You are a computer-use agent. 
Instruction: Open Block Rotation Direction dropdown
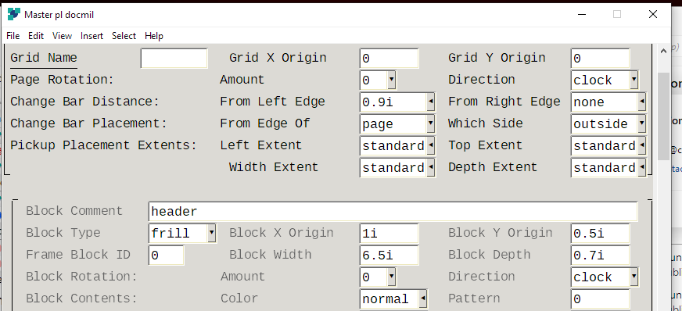pos(634,277)
